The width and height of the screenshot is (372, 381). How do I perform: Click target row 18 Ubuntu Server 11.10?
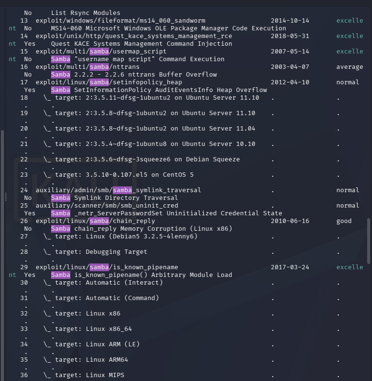(x=151, y=98)
